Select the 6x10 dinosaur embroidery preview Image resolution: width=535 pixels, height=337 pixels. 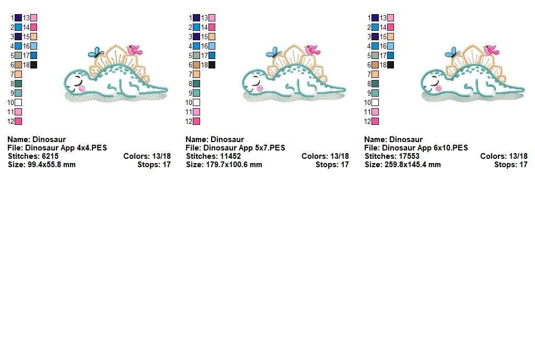(x=472, y=73)
